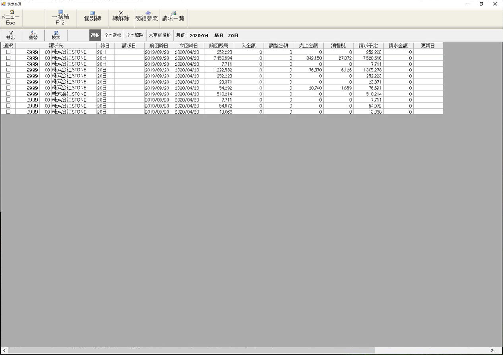The width and height of the screenshot is (503, 355).
Task: Toggle checkbox of the 510,214 balance row
Action: [8, 94]
